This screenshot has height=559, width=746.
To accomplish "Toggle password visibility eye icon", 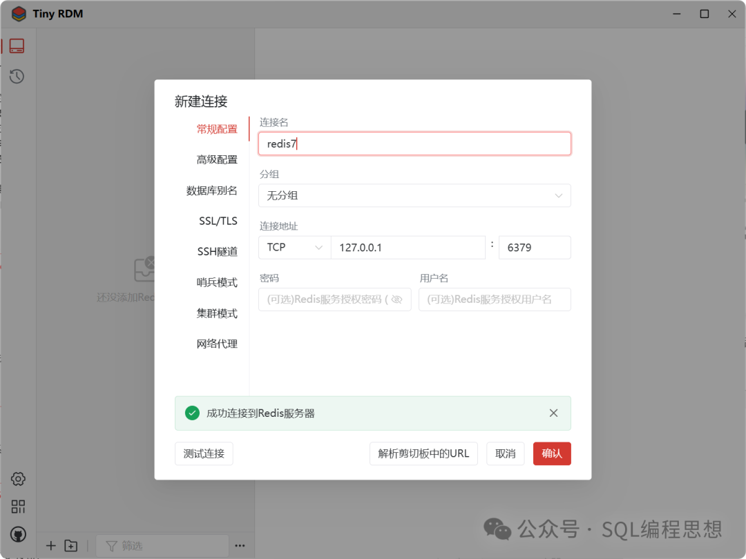I will [396, 300].
